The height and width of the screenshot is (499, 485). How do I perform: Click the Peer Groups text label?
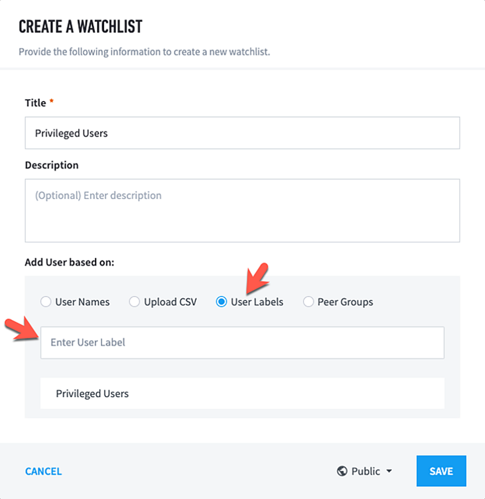tap(345, 302)
